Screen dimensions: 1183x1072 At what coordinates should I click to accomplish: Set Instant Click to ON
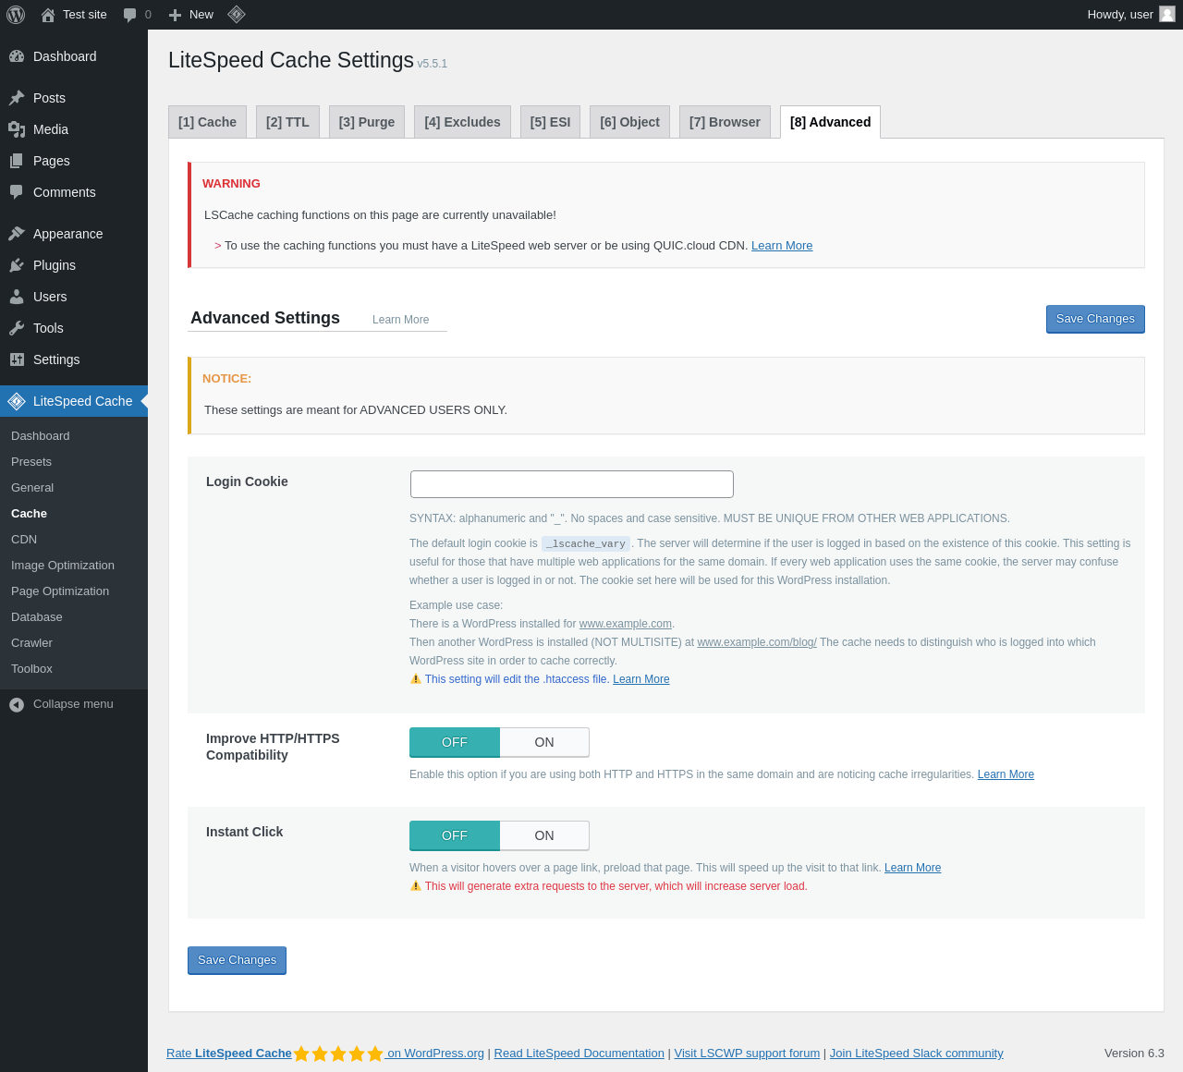(544, 835)
